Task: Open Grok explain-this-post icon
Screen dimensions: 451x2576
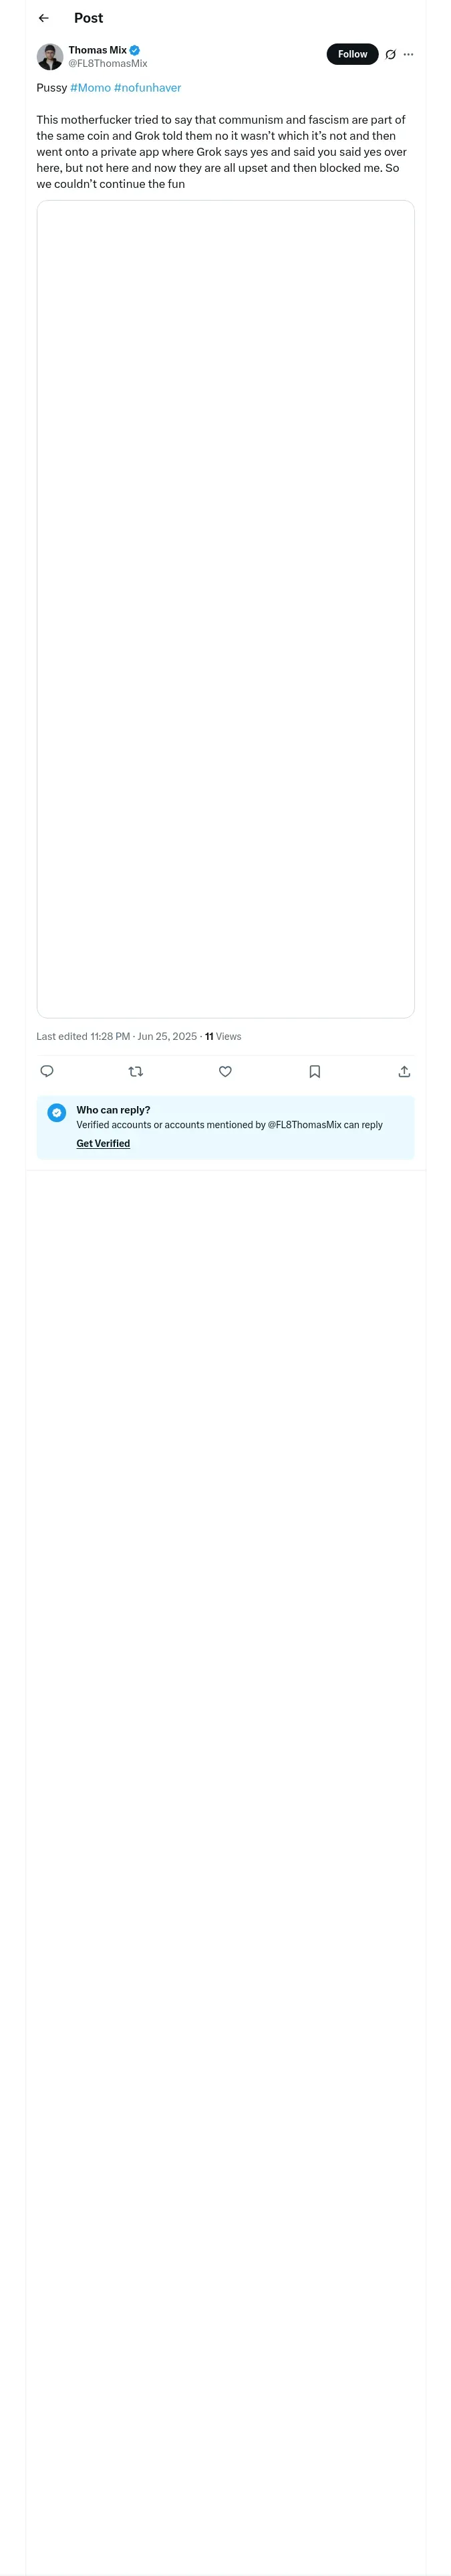Action: (391, 54)
